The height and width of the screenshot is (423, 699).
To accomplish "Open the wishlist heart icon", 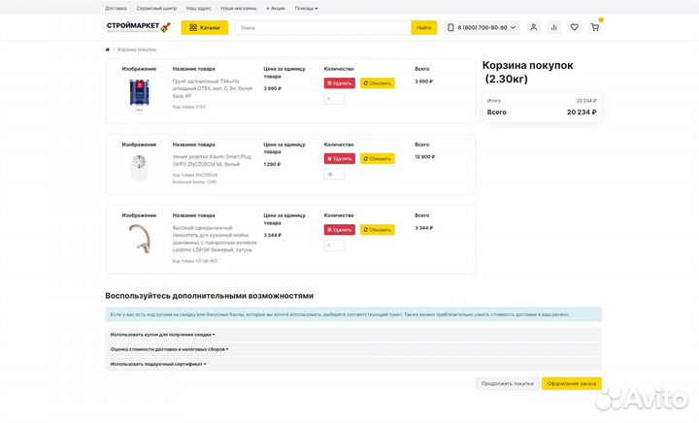I will (x=574, y=27).
